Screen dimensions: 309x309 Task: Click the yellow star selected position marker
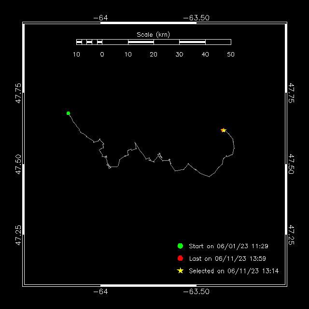coord(224,130)
